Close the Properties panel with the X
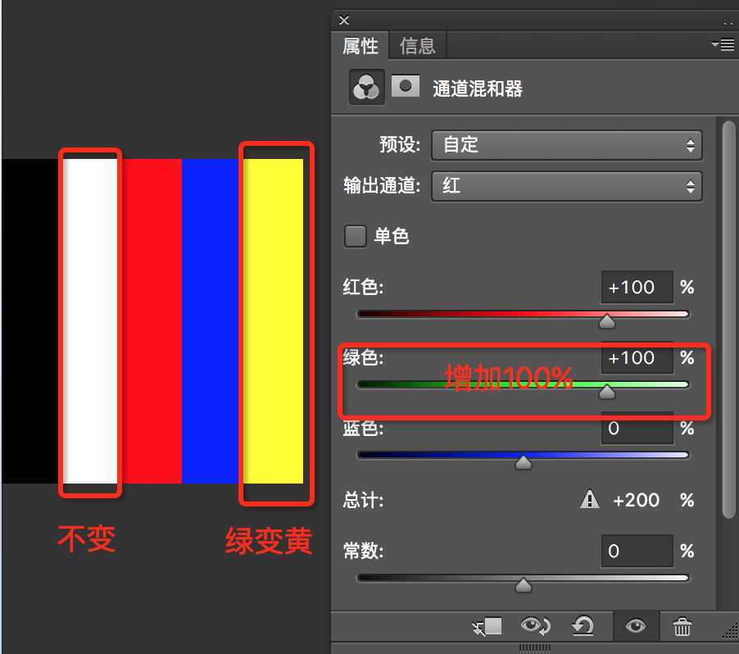The width and height of the screenshot is (739, 654). 343,20
